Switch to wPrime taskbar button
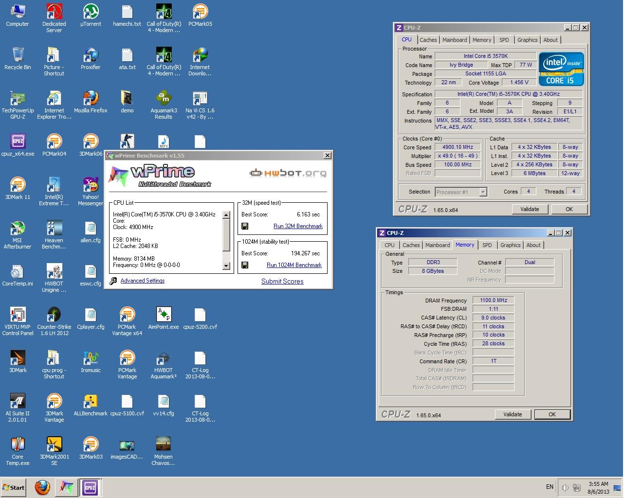This screenshot has height=498, width=624. pyautogui.click(x=66, y=487)
